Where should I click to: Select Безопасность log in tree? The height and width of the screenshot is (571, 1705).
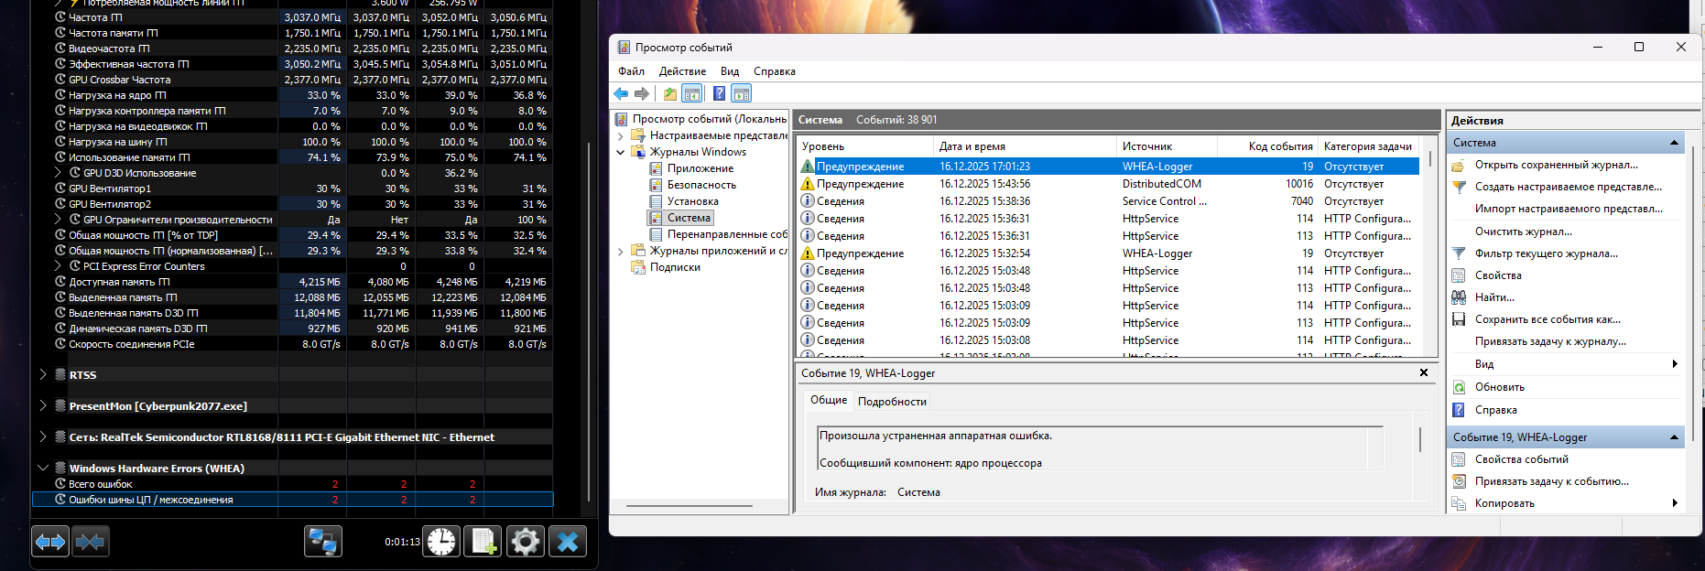coord(701,185)
